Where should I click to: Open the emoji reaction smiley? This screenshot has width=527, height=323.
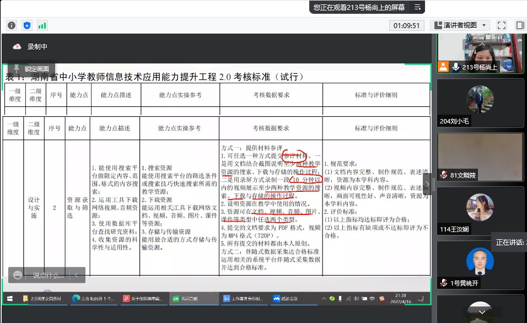(18, 274)
